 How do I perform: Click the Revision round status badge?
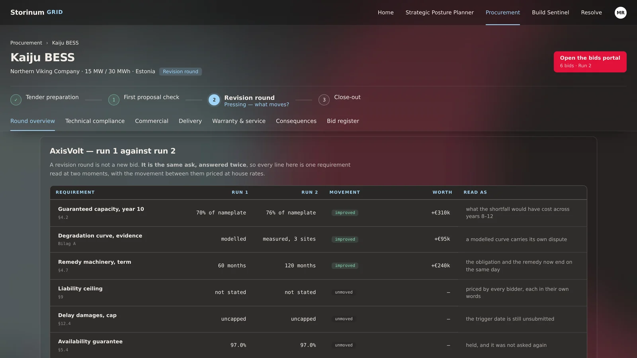coord(180,72)
